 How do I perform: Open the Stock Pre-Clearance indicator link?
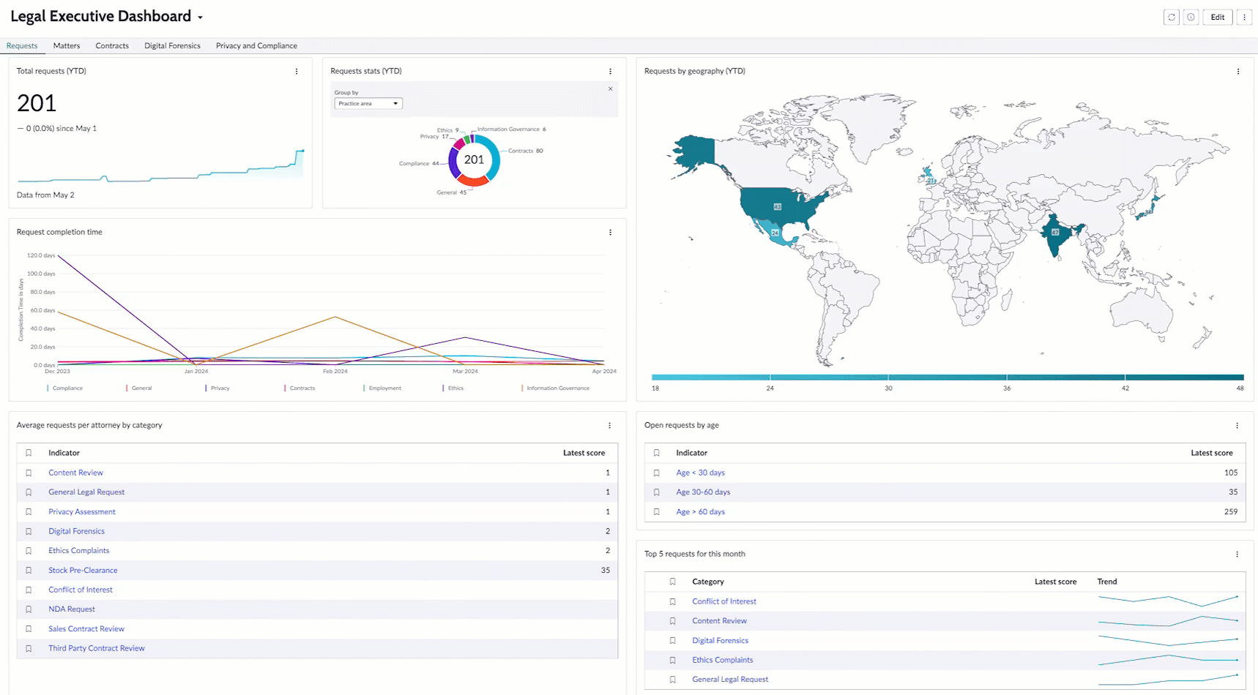[83, 571]
